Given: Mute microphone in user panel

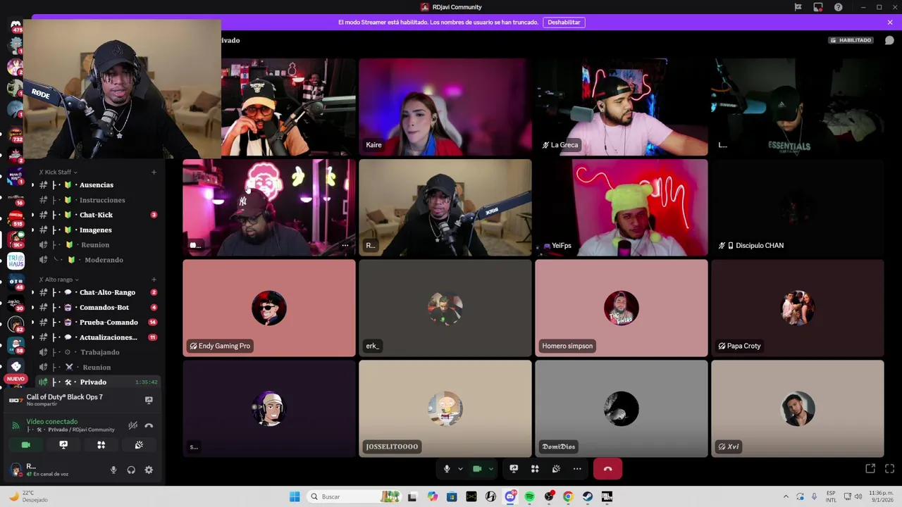Looking at the screenshot, I should pyautogui.click(x=113, y=470).
